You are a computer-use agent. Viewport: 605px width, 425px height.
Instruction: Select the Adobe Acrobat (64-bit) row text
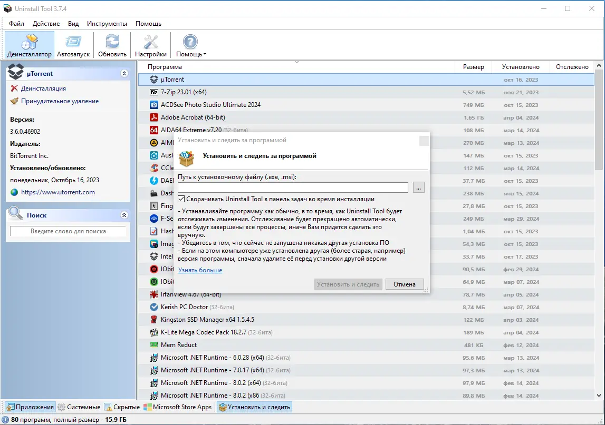193,117
